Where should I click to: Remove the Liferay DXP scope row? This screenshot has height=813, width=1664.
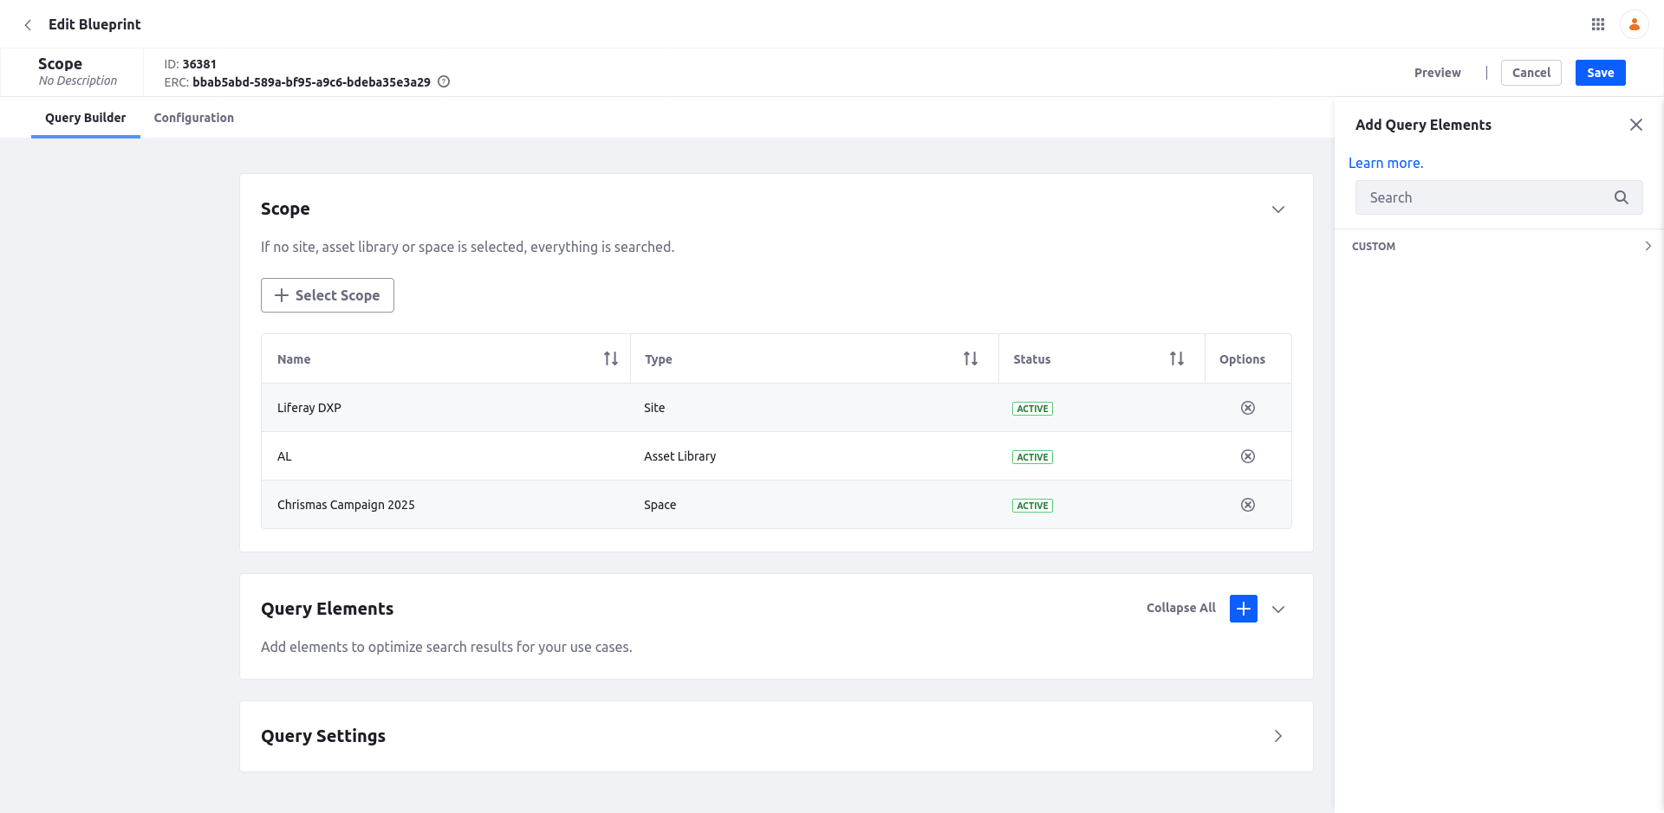coord(1247,408)
